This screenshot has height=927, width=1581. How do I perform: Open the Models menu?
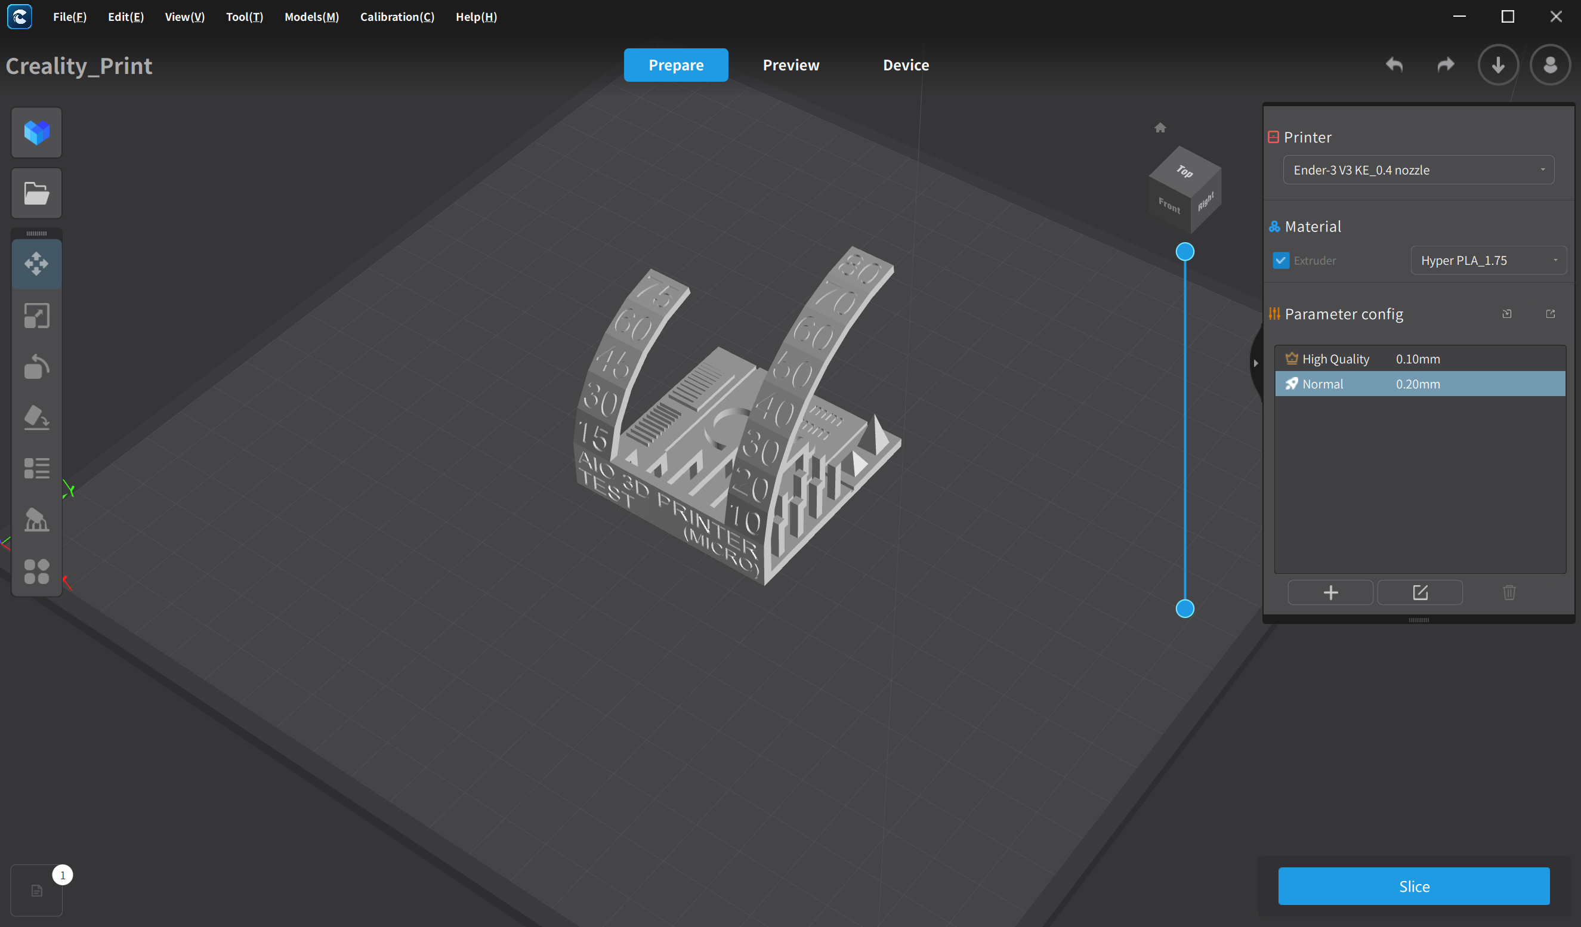click(311, 17)
